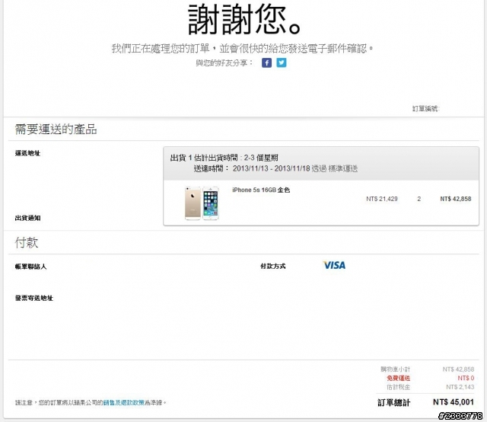This screenshot has width=487, height=422.
Task: Select the order total NT$ 45,001
Action: (x=454, y=402)
